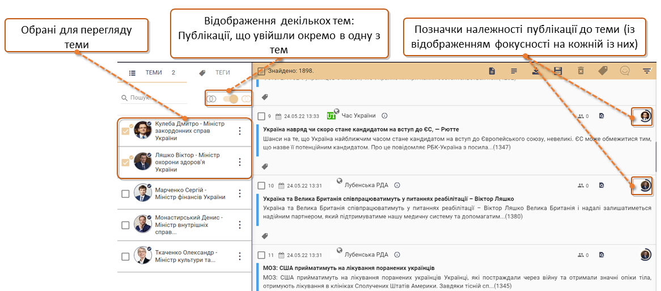Click the UT Час України source logo
The height and width of the screenshot is (291, 661).
point(331,115)
